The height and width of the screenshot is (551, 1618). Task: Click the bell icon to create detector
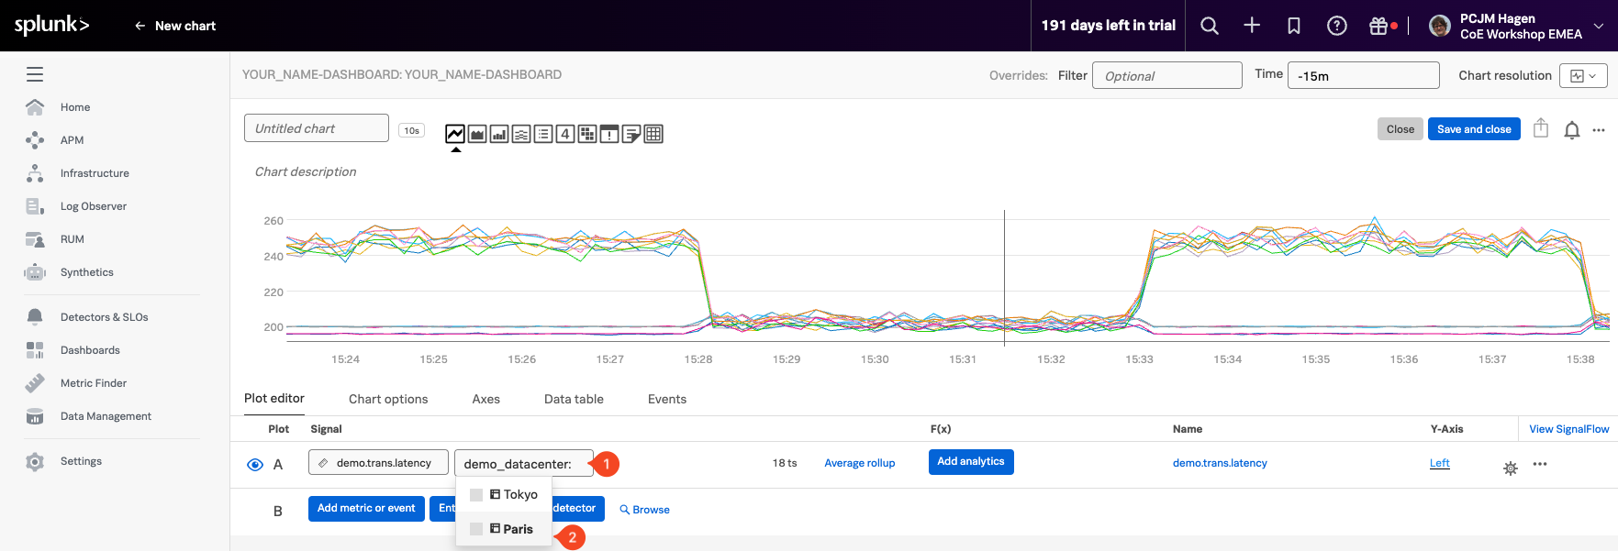pos(1571,130)
